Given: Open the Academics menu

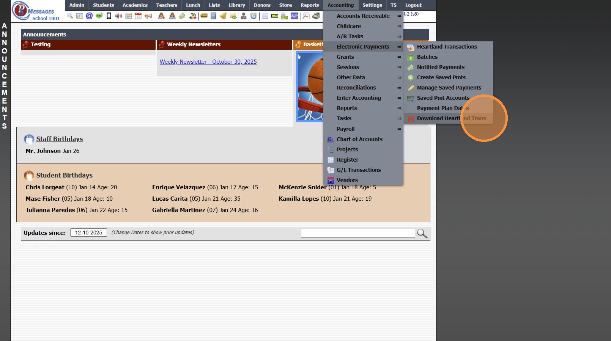Looking at the screenshot, I should [135, 5].
